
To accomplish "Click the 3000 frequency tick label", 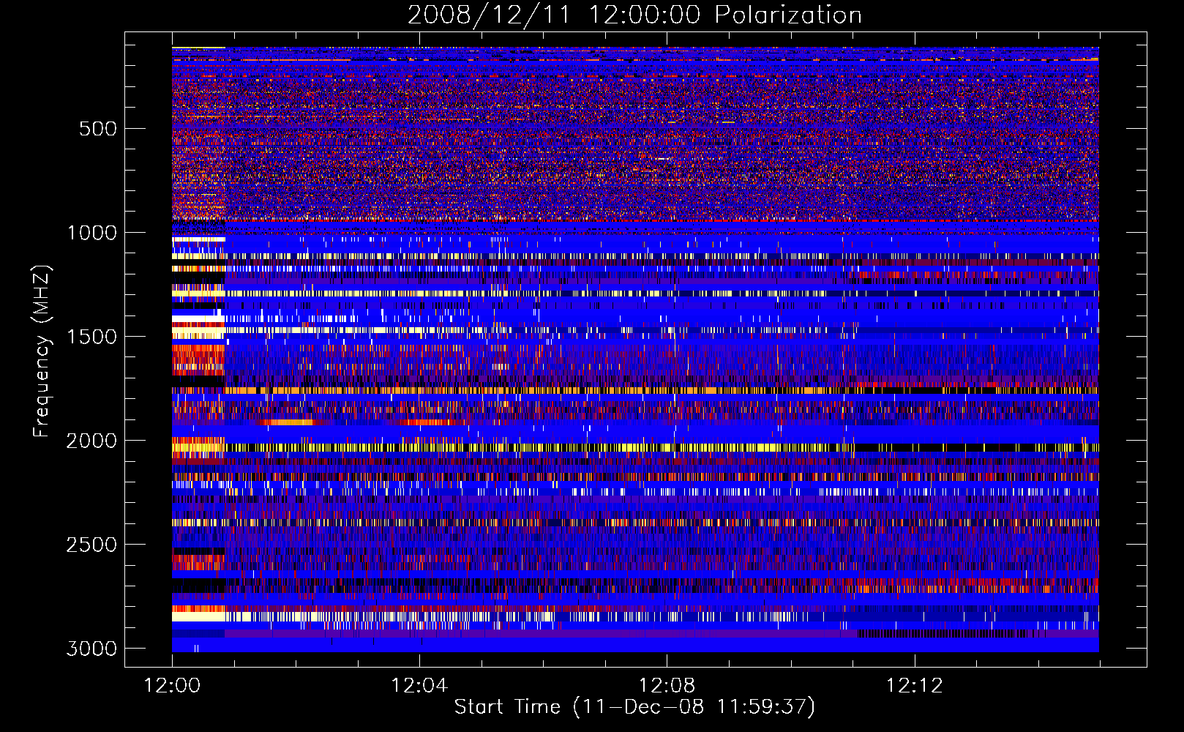I will click(91, 649).
